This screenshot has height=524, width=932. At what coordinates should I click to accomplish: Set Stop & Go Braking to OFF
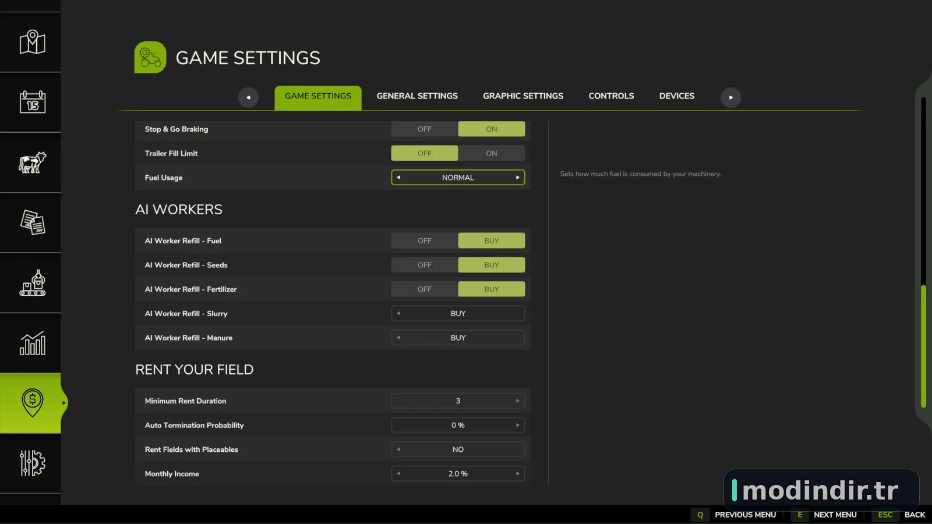(x=425, y=129)
